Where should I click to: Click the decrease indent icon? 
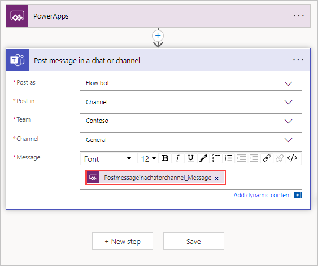pos(254,158)
